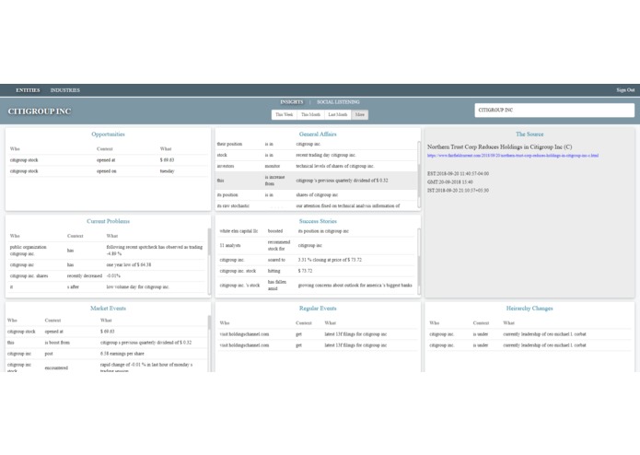This screenshot has width=640, height=455.
Task: Click the scrollbar in General Affairs panel
Action: coord(419,174)
